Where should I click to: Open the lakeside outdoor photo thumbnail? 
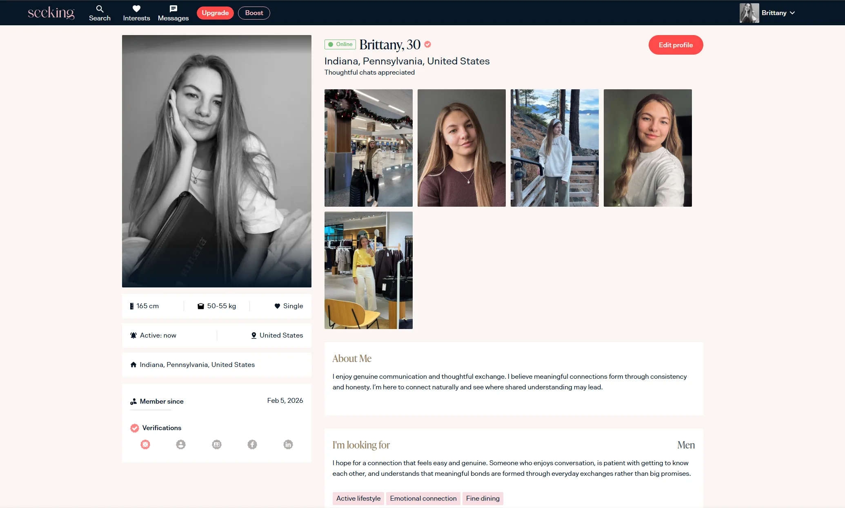(554, 148)
